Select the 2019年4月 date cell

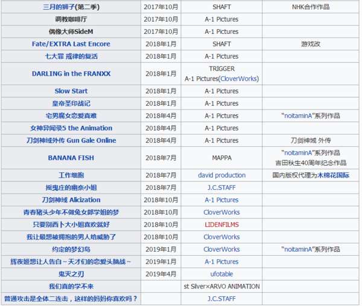161,274
